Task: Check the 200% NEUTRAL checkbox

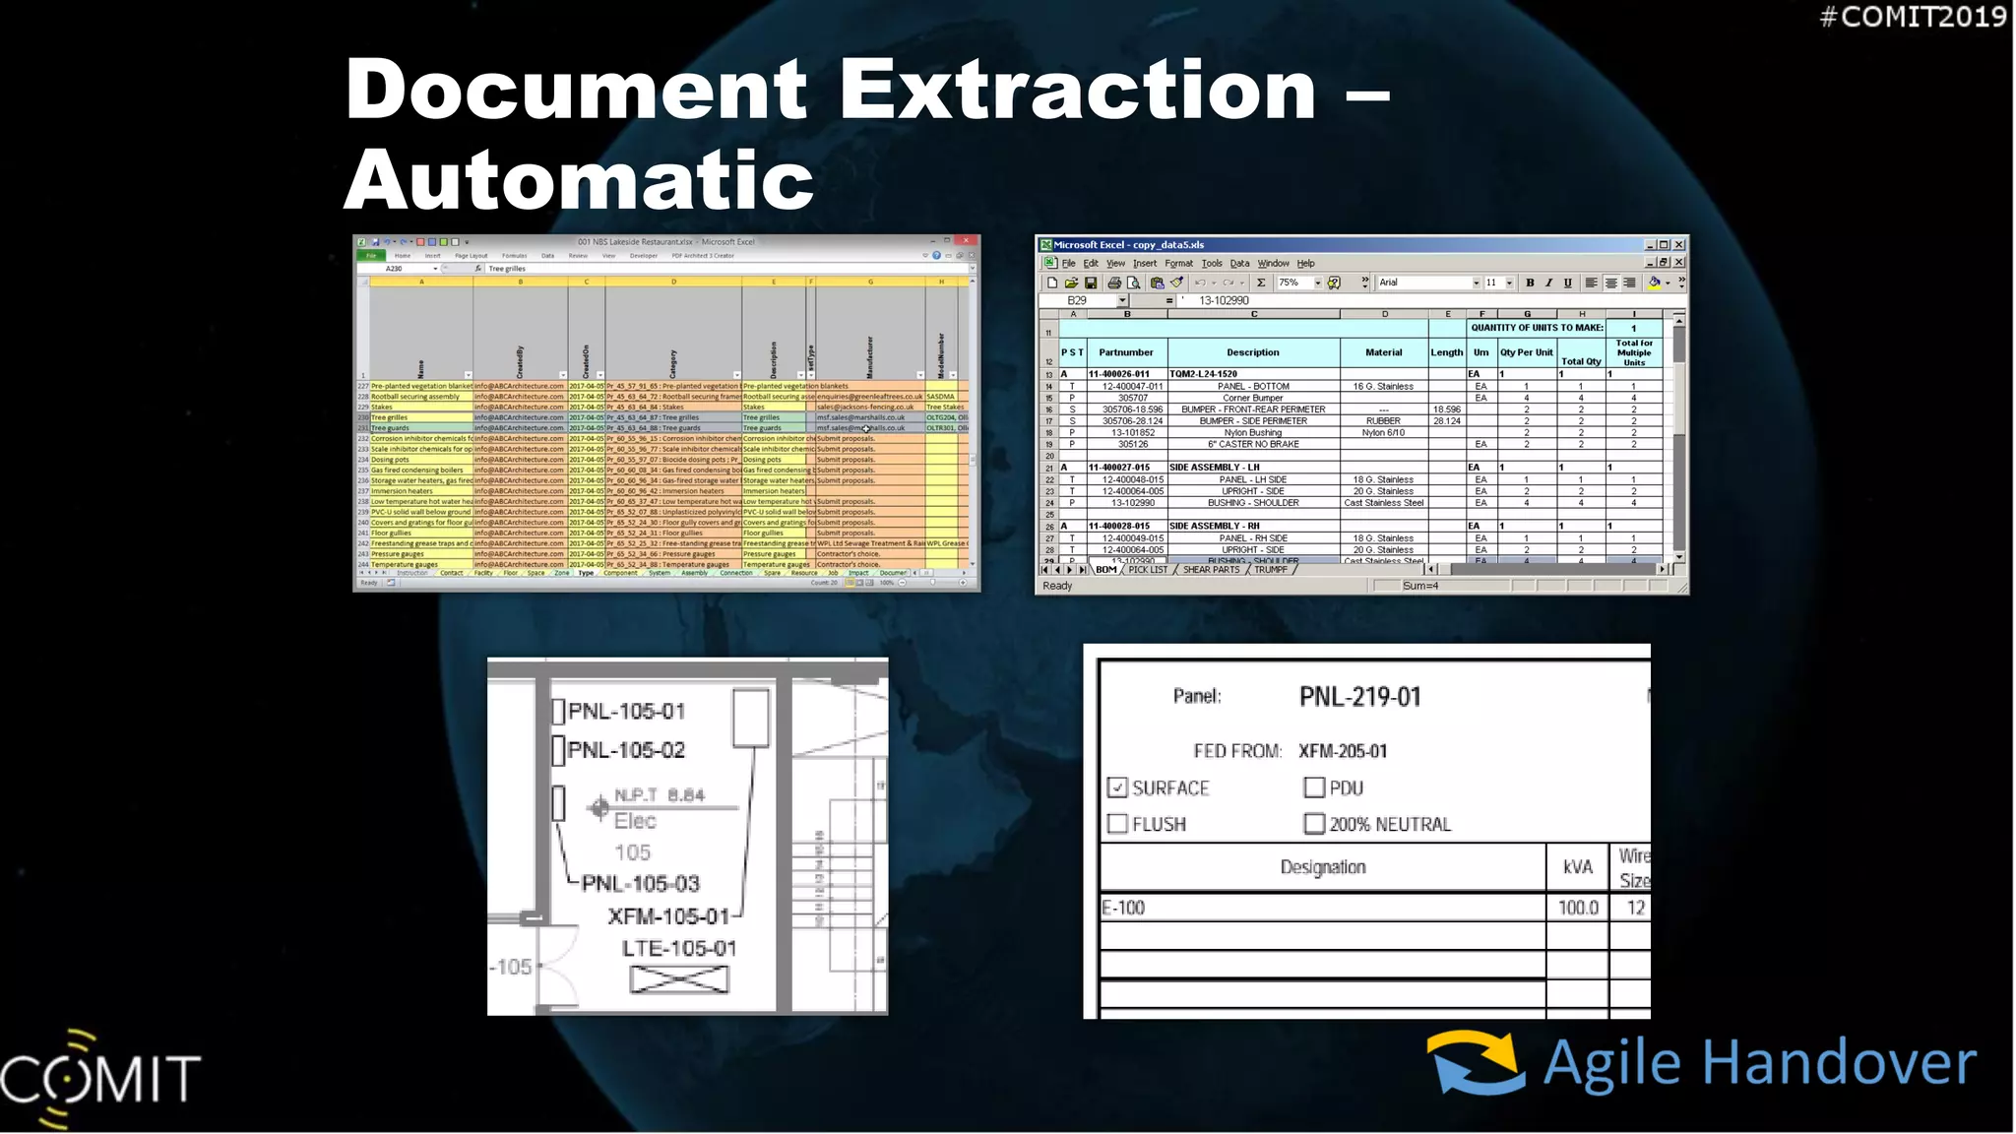Action: pyautogui.click(x=1314, y=824)
